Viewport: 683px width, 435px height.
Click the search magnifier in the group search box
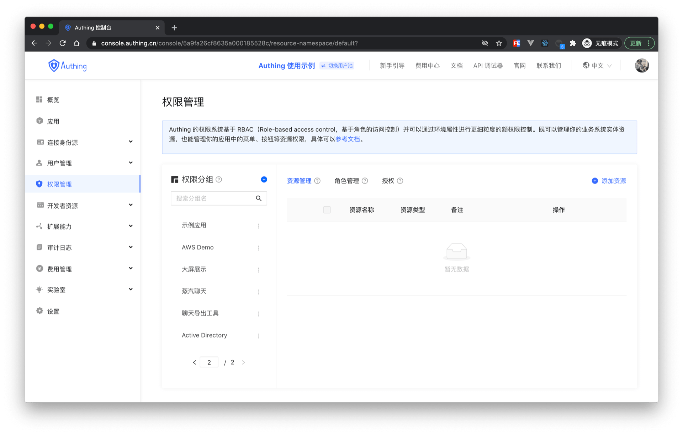pos(259,198)
